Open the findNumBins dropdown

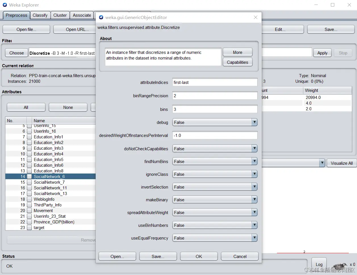tap(215, 161)
